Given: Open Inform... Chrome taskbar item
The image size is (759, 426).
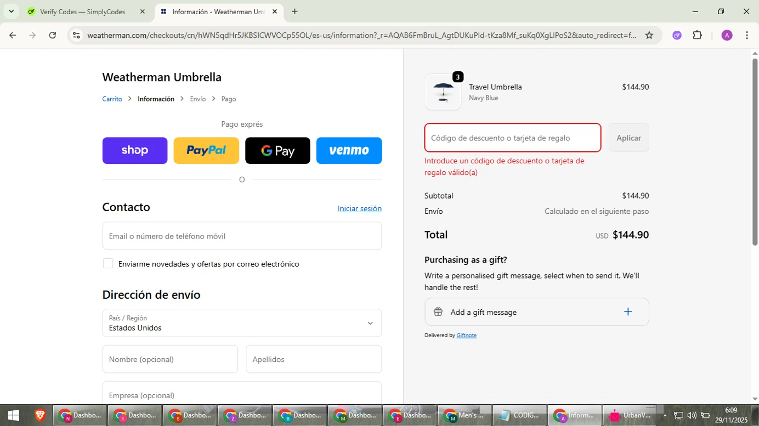Looking at the screenshot, I should tap(575, 415).
